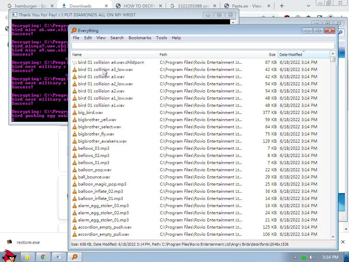The height and width of the screenshot is (262, 349).
Task: Click VLC icon of bird 01 collision a2_low.wav
Action: point(75,84)
